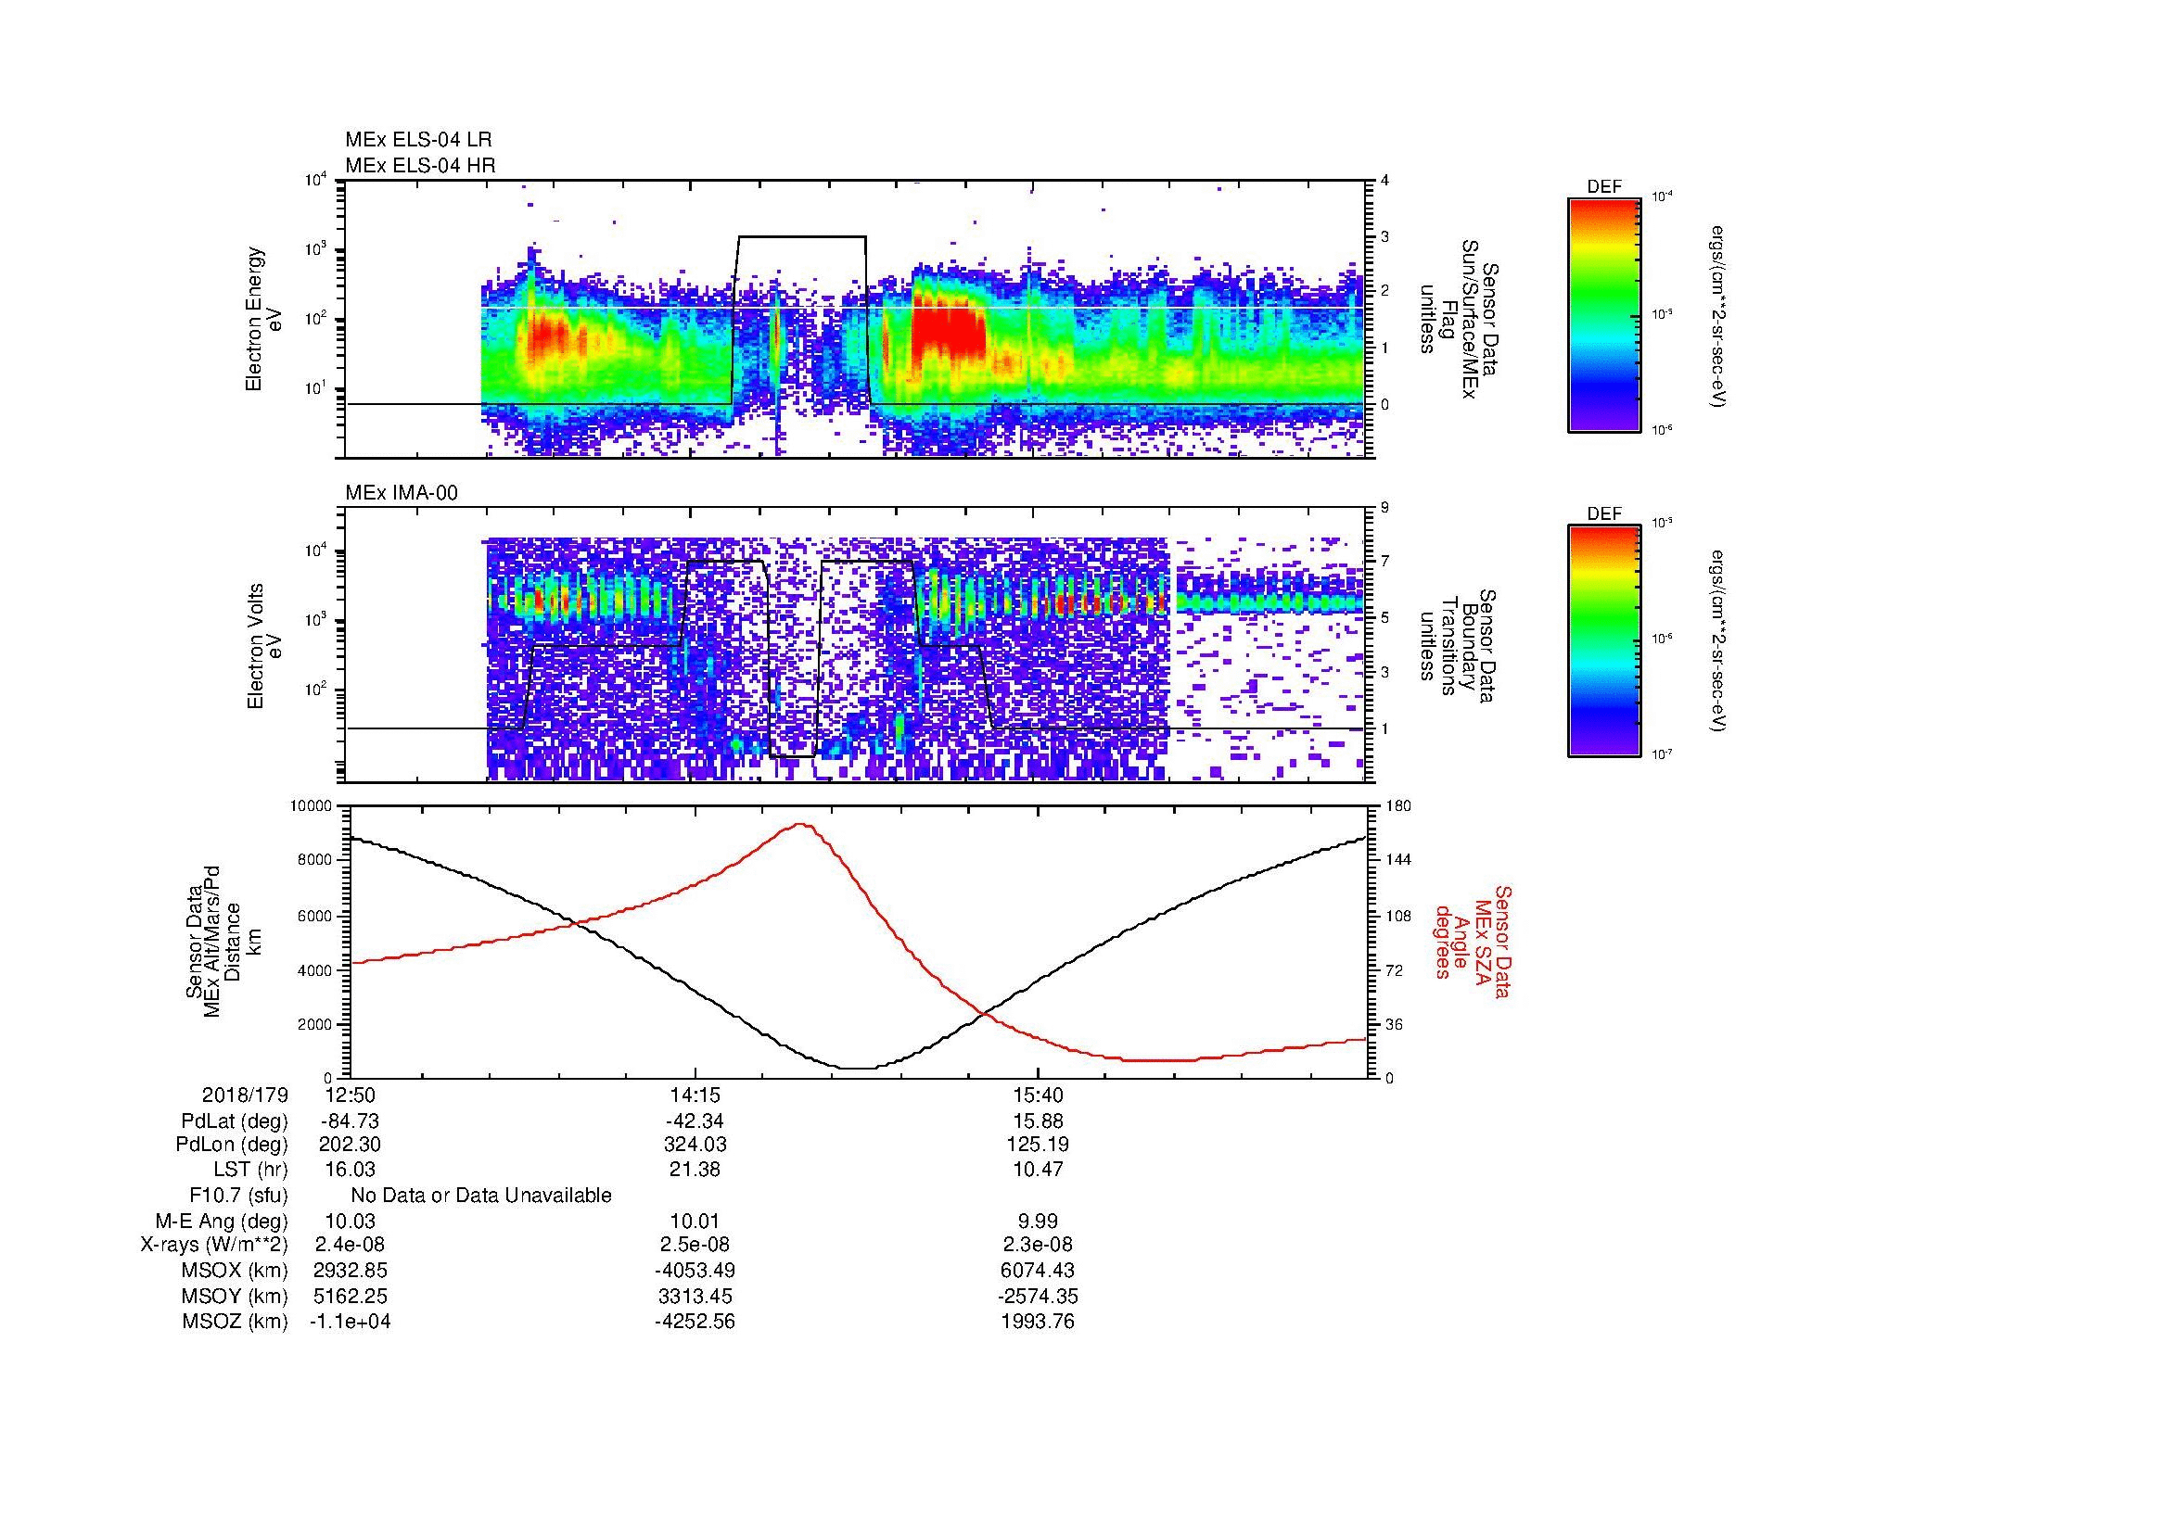Image resolution: width=2169 pixels, height=1532 pixels.
Task: Click the lower colorbar units label
Action: click(x=1717, y=641)
